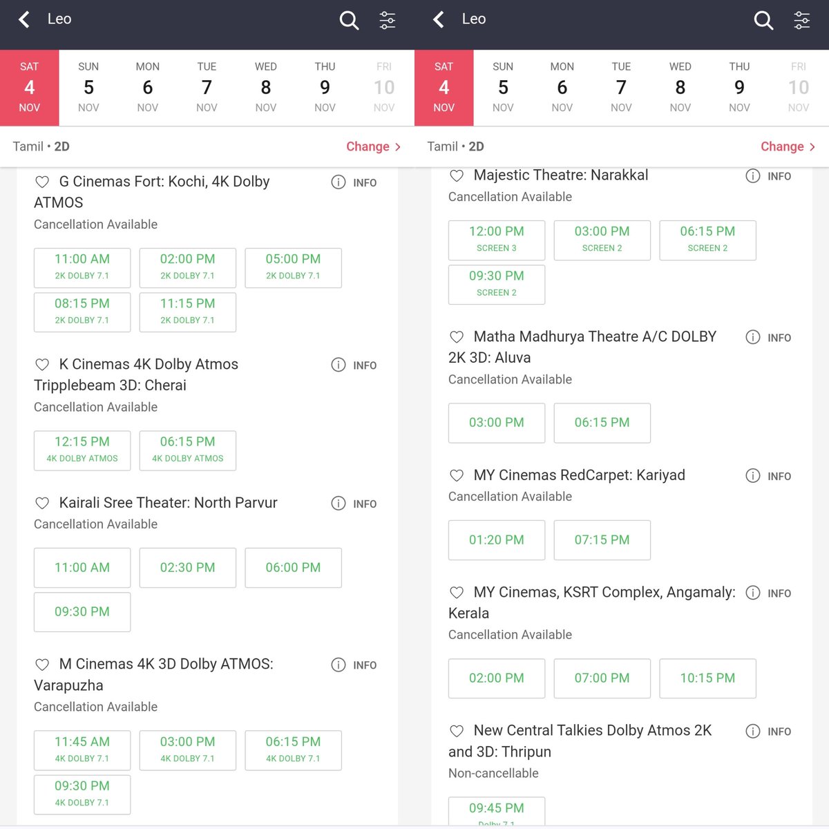Book 11:00 AM show at G Cinemas

point(82,268)
